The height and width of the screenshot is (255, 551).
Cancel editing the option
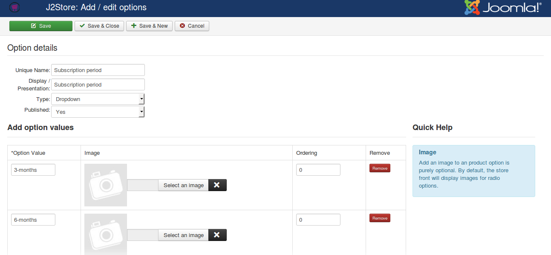coord(192,26)
